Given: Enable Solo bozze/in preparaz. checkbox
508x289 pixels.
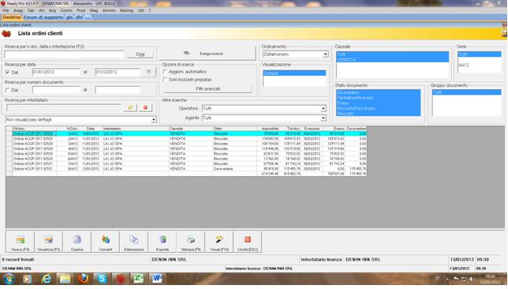Looking at the screenshot, I should [165, 80].
